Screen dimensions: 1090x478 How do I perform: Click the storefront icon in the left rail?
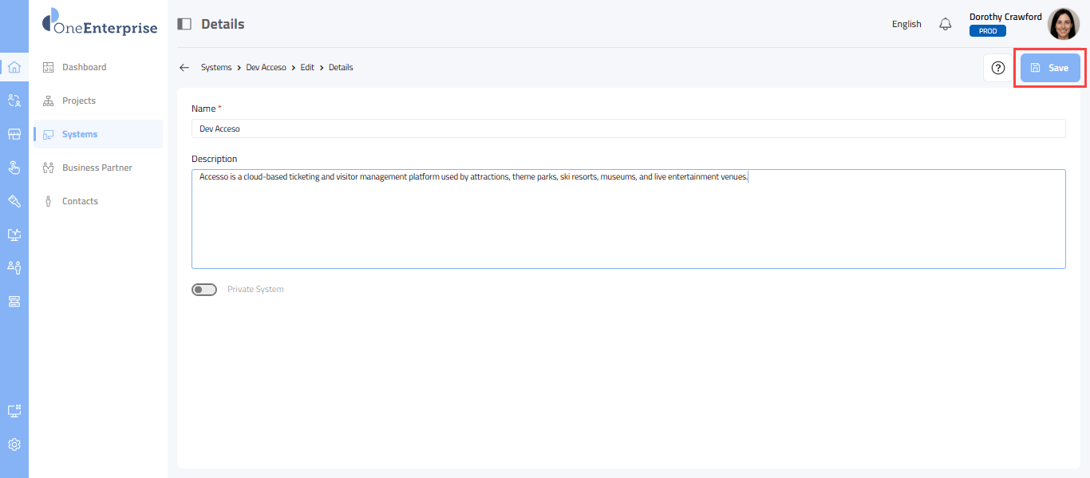point(14,134)
